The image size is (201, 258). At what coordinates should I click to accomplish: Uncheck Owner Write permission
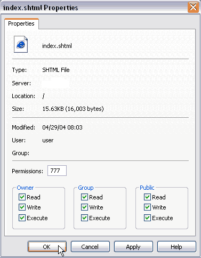[x=22, y=207]
